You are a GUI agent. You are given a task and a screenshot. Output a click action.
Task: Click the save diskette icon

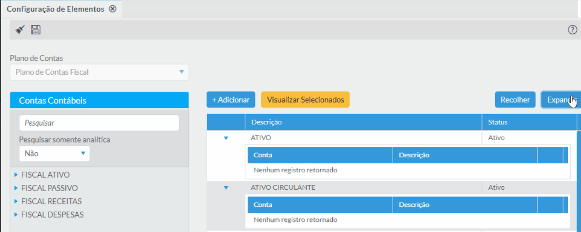(x=36, y=30)
